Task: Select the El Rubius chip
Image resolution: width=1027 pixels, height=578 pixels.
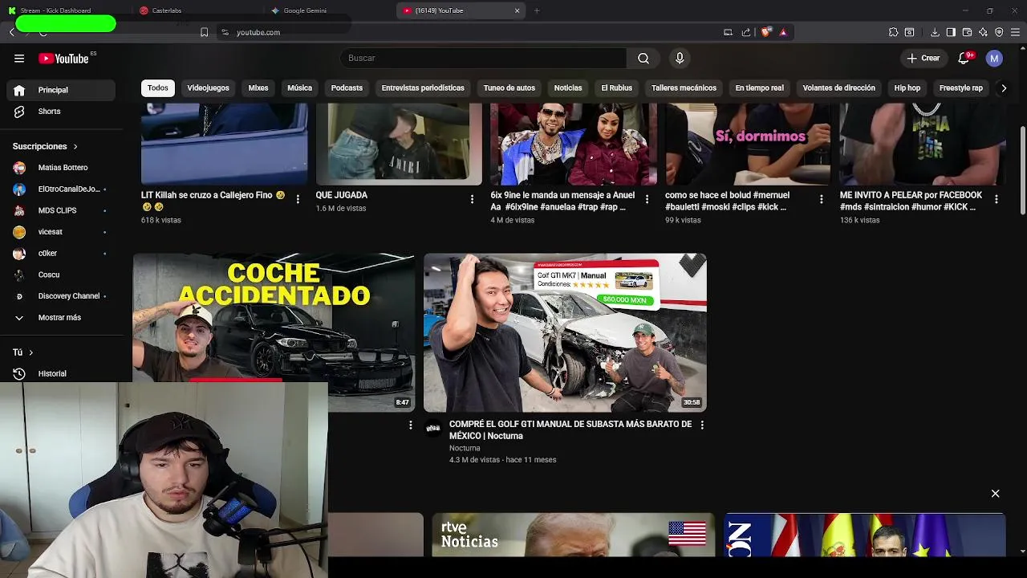Action: click(616, 88)
